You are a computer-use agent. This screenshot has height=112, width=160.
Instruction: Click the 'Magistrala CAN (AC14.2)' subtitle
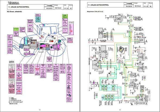pos(95,12)
